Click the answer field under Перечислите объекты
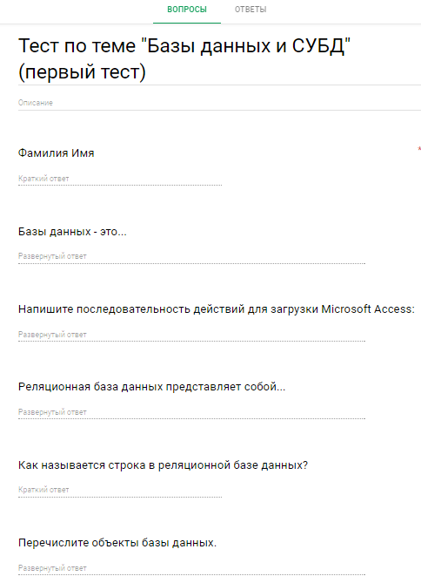 click(x=191, y=568)
